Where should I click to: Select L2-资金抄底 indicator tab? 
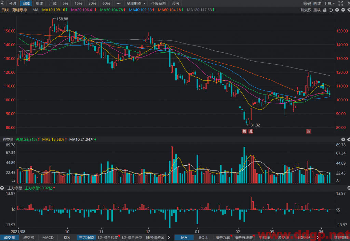coord(108,238)
